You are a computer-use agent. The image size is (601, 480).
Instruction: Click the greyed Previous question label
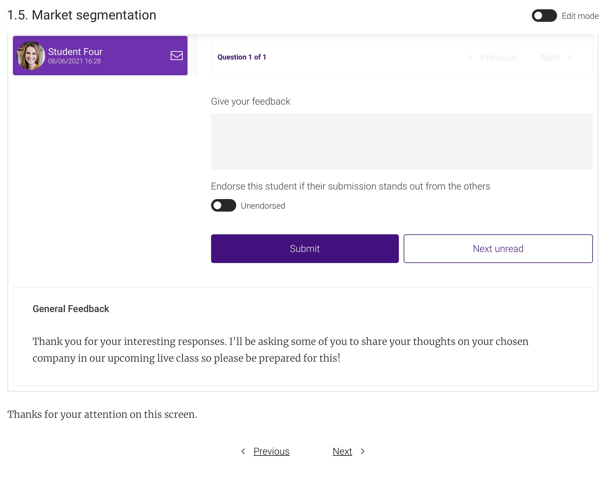point(498,57)
